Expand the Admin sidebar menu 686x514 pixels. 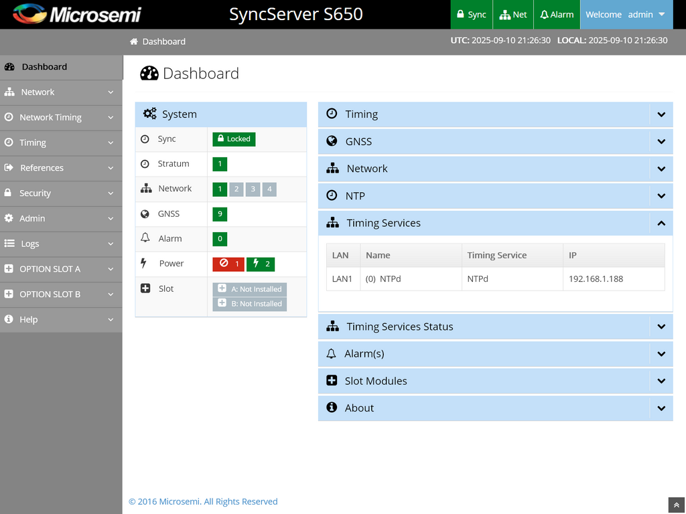click(x=61, y=219)
